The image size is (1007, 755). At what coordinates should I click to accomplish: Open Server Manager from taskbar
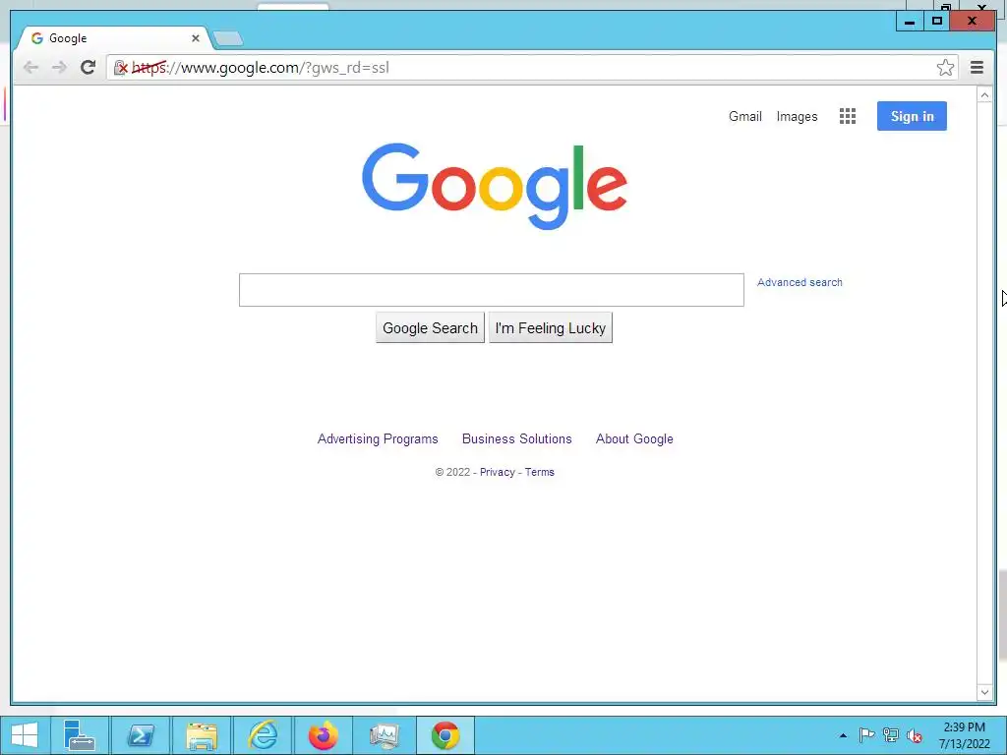tap(80, 735)
